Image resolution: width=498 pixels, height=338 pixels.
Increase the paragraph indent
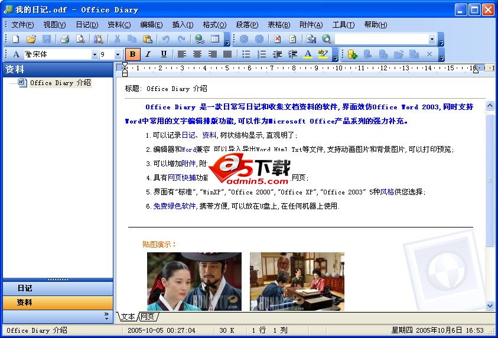pyautogui.click(x=292, y=54)
